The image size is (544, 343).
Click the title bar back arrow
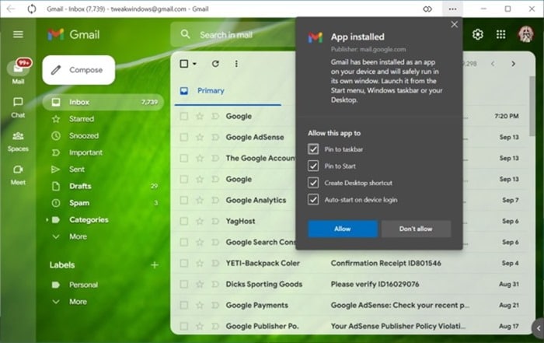pyautogui.click(x=10, y=9)
